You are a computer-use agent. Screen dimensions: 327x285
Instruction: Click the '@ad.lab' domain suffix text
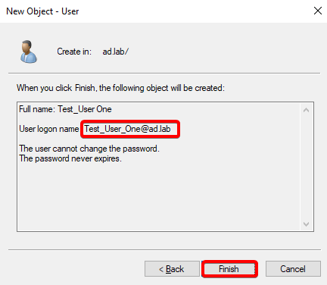(156, 129)
